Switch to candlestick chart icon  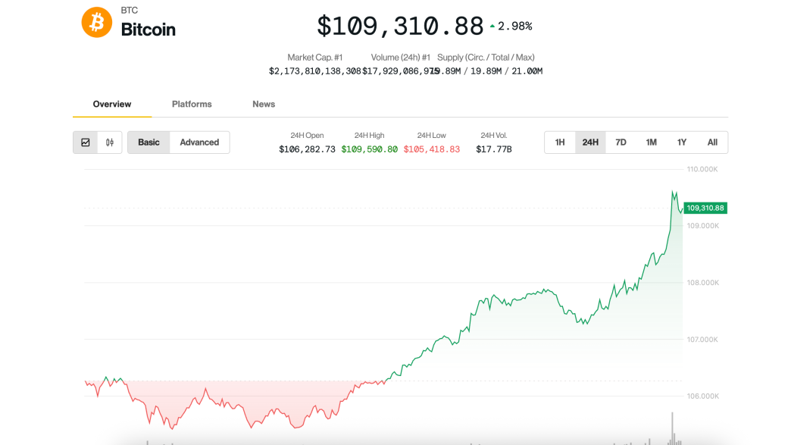tap(109, 143)
